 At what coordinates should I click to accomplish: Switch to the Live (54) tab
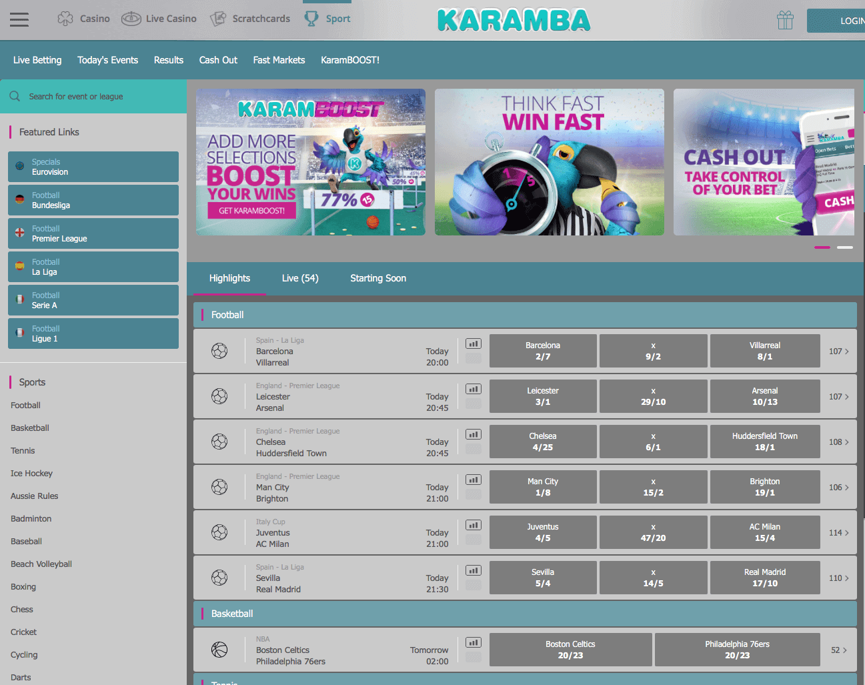[300, 278]
